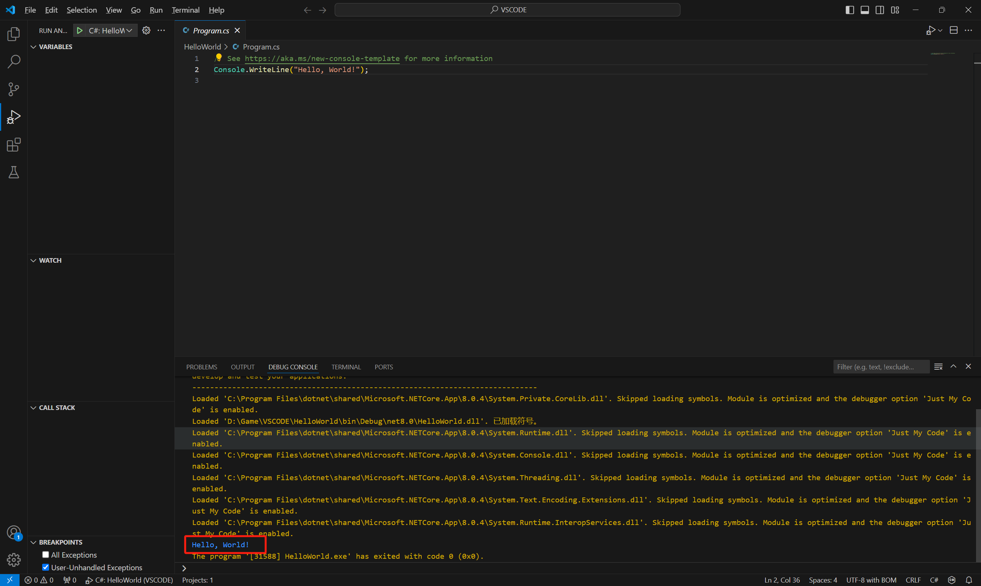Go back with the navigation arrow
The height and width of the screenshot is (586, 981).
click(x=307, y=10)
